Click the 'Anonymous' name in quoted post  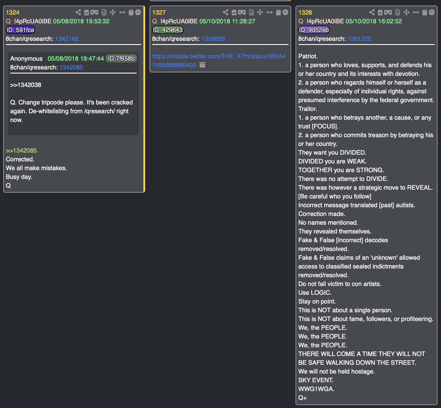(x=26, y=59)
